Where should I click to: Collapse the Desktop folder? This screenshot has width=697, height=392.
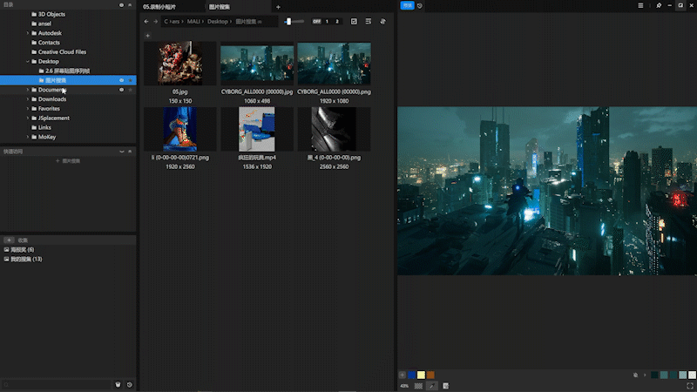pyautogui.click(x=28, y=61)
